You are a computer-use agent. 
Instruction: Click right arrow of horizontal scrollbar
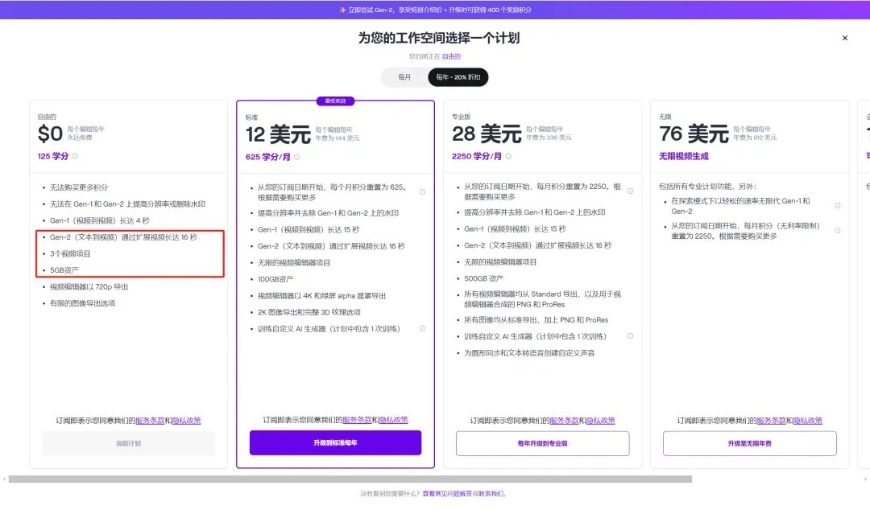tap(865, 479)
